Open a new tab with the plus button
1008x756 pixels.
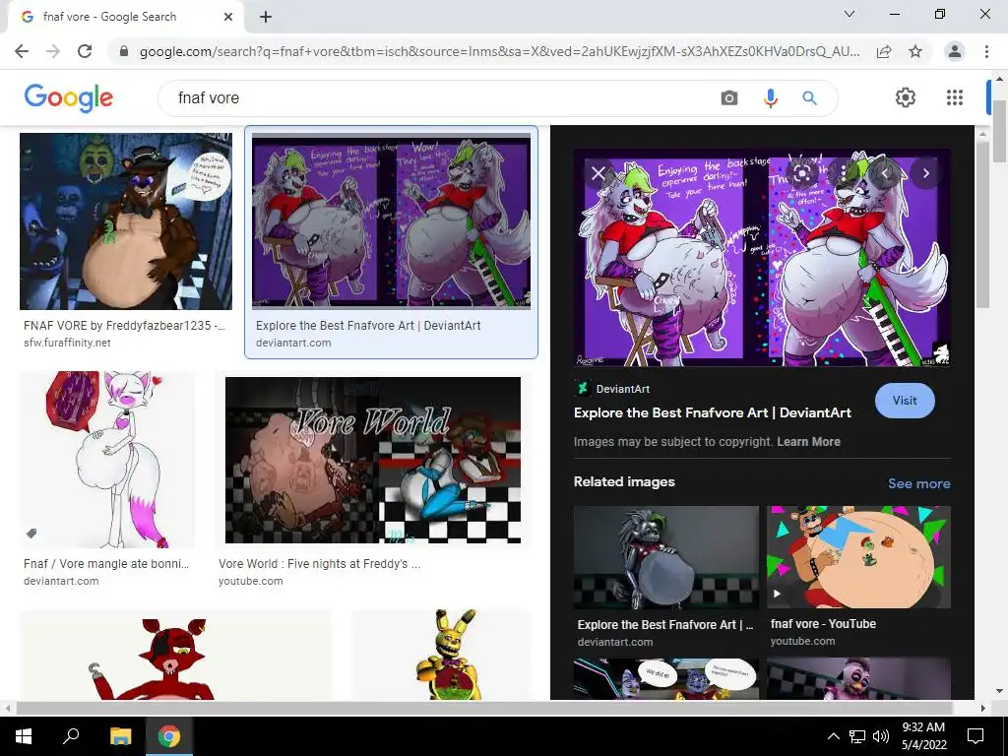(266, 17)
